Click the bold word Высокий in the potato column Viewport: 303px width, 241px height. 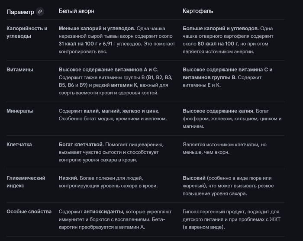[x=194, y=178]
